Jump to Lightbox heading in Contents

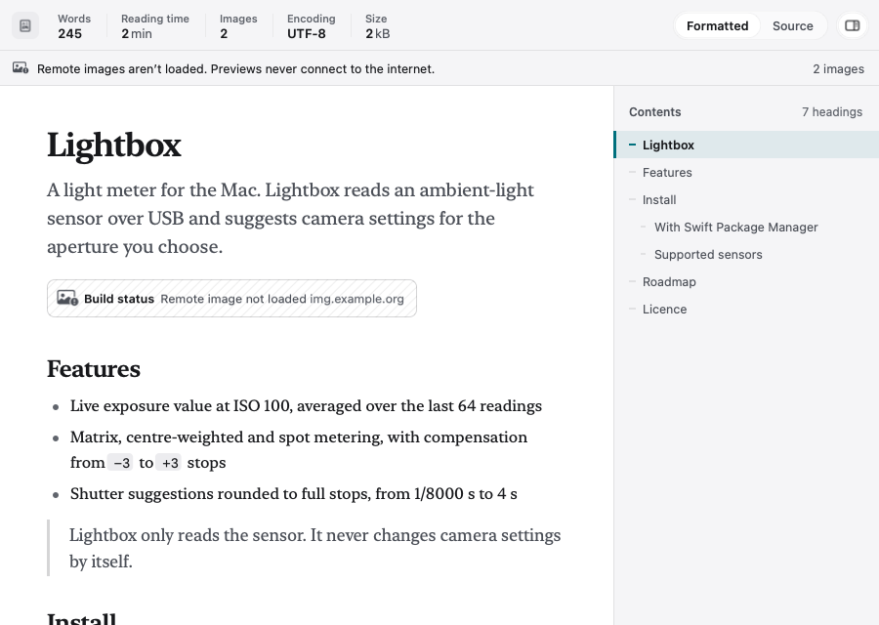tap(747, 145)
